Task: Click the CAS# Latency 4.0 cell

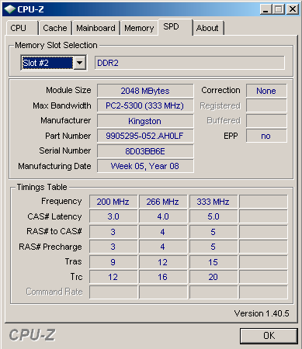Action: click(163, 216)
